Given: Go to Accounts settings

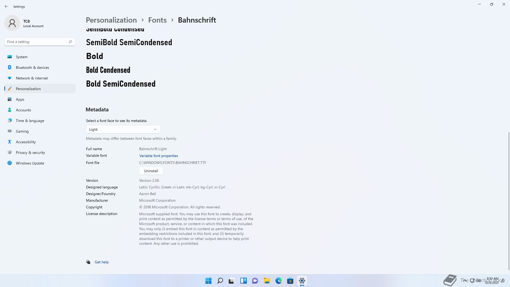Looking at the screenshot, I should (x=40, y=110).
